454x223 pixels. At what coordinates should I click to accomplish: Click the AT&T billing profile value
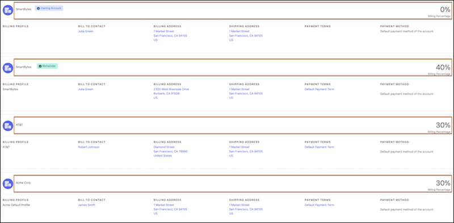(x=6, y=147)
